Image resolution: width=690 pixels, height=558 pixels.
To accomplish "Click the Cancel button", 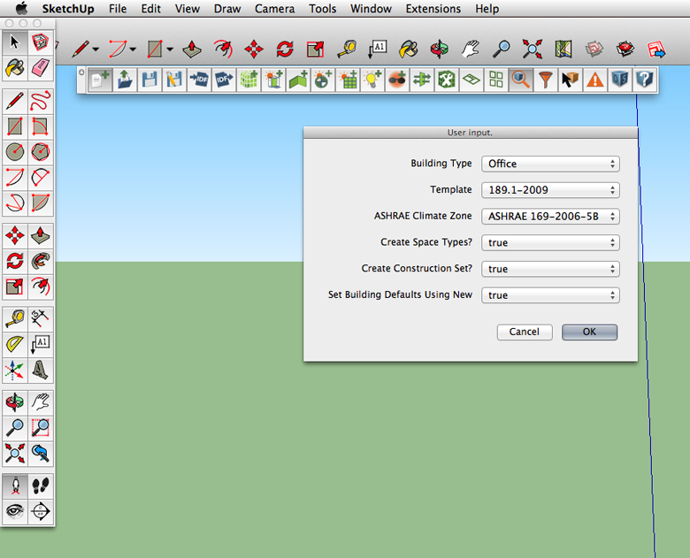I will [x=524, y=332].
